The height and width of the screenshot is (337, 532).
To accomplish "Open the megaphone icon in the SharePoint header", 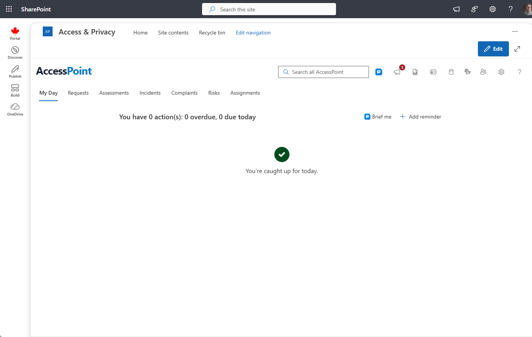I will click(x=456, y=9).
